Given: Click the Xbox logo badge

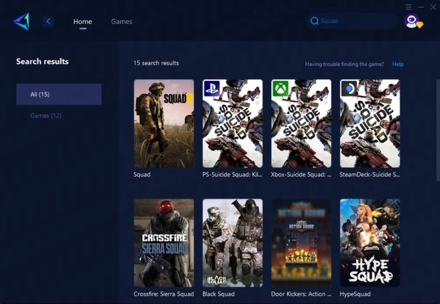Looking at the screenshot, I should tap(280, 89).
